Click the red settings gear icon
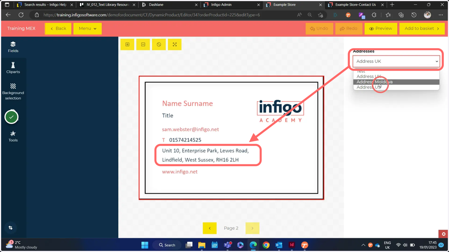Screen dimensions: 449x252 pyautogui.click(x=443, y=234)
